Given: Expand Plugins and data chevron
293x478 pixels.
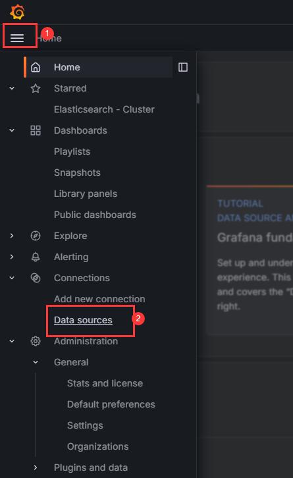Looking at the screenshot, I should tap(36, 467).
